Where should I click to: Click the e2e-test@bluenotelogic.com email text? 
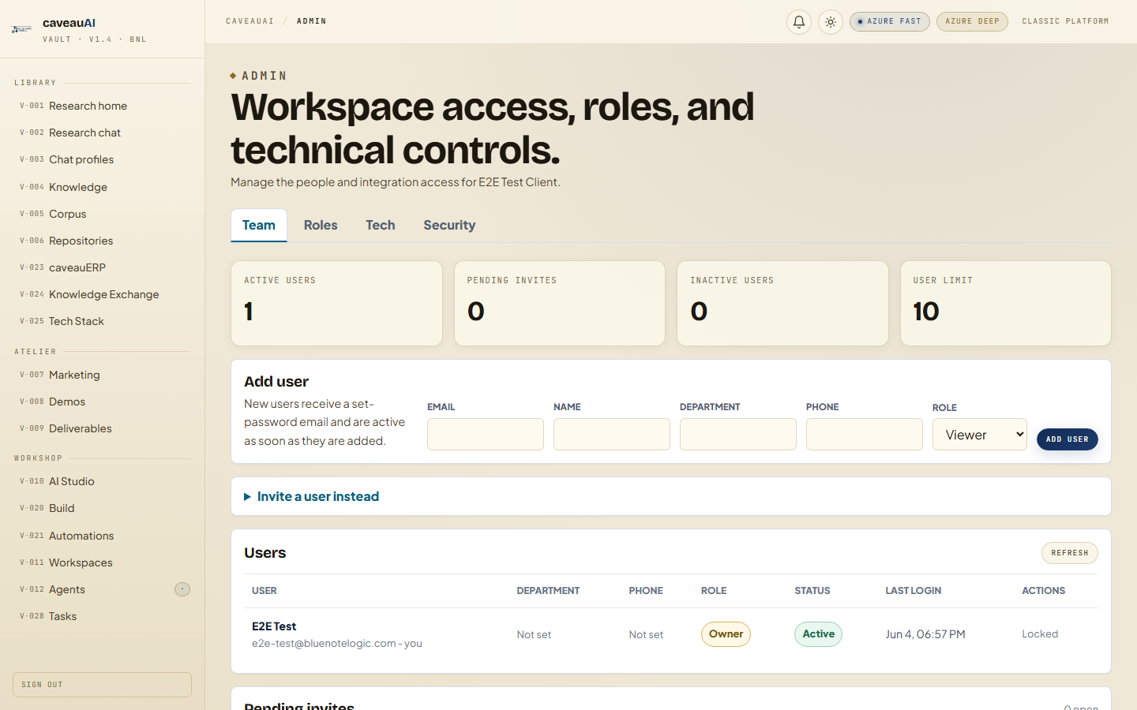[324, 644]
